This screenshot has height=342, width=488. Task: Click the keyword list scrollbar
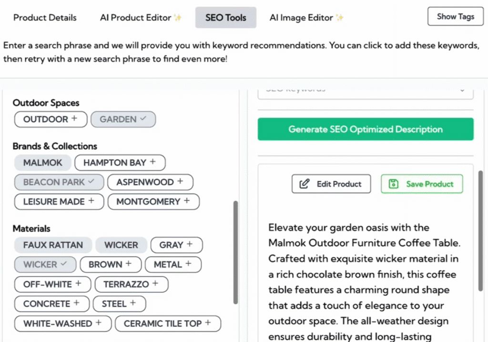[235, 252]
